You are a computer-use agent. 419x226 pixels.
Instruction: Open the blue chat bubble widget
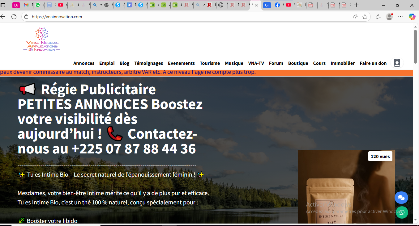coord(401,198)
